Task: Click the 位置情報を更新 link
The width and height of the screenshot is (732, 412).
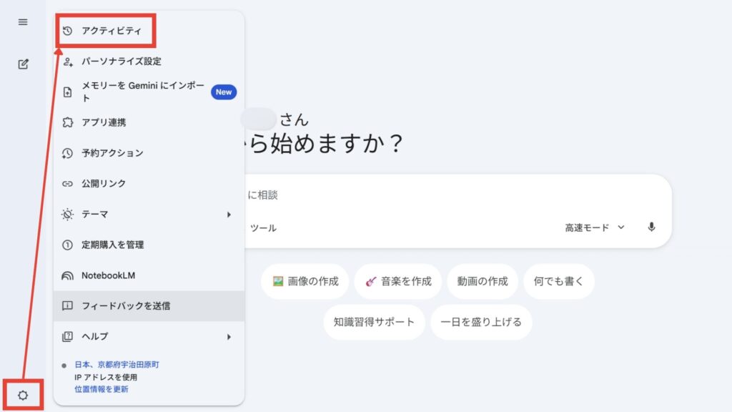Action: (x=102, y=390)
